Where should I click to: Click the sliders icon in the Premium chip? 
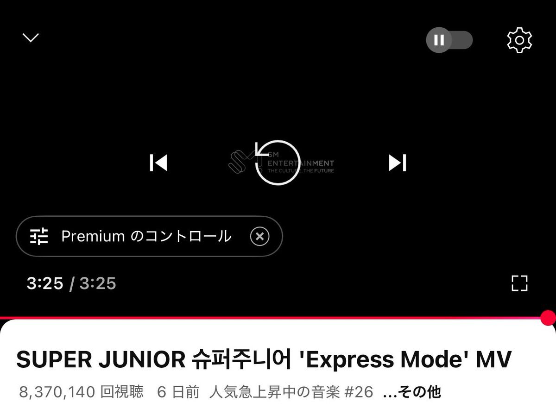39,236
